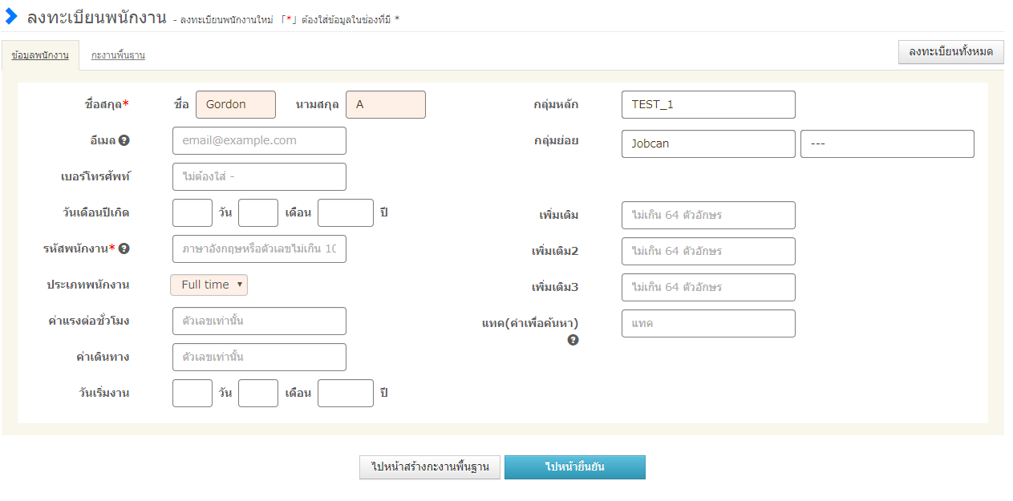
Task: Click the help icon under แทค(ค่าเพื่อค้นหา)
Action: point(573,340)
